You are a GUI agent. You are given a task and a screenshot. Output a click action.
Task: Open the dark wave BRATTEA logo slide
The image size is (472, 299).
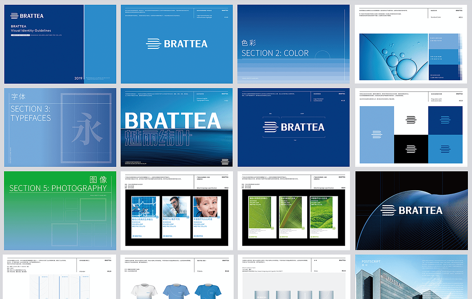411,211
